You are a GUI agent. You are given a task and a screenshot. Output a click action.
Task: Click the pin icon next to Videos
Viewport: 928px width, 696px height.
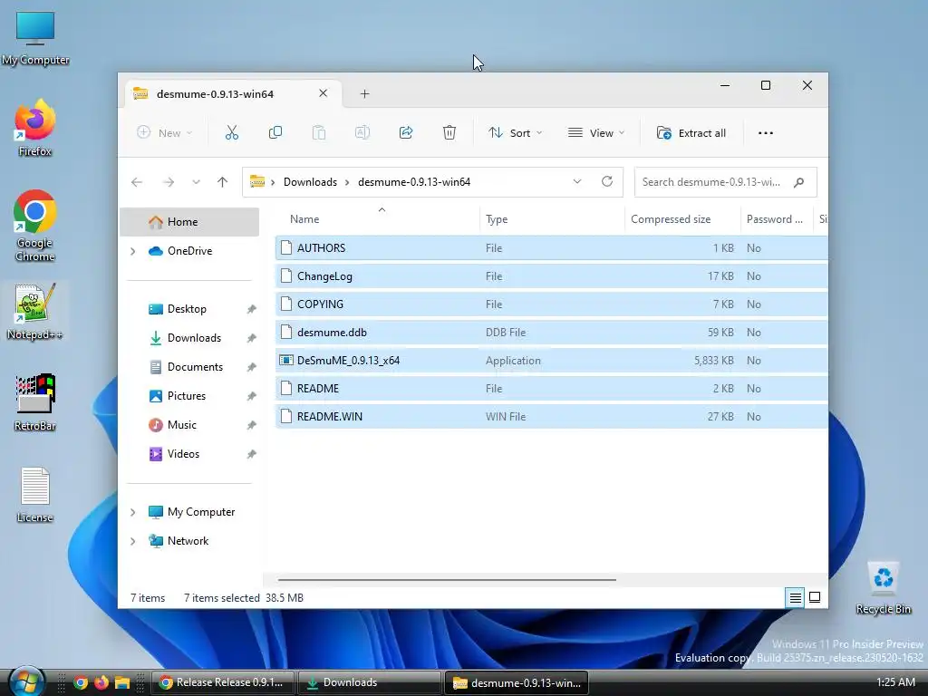point(252,454)
